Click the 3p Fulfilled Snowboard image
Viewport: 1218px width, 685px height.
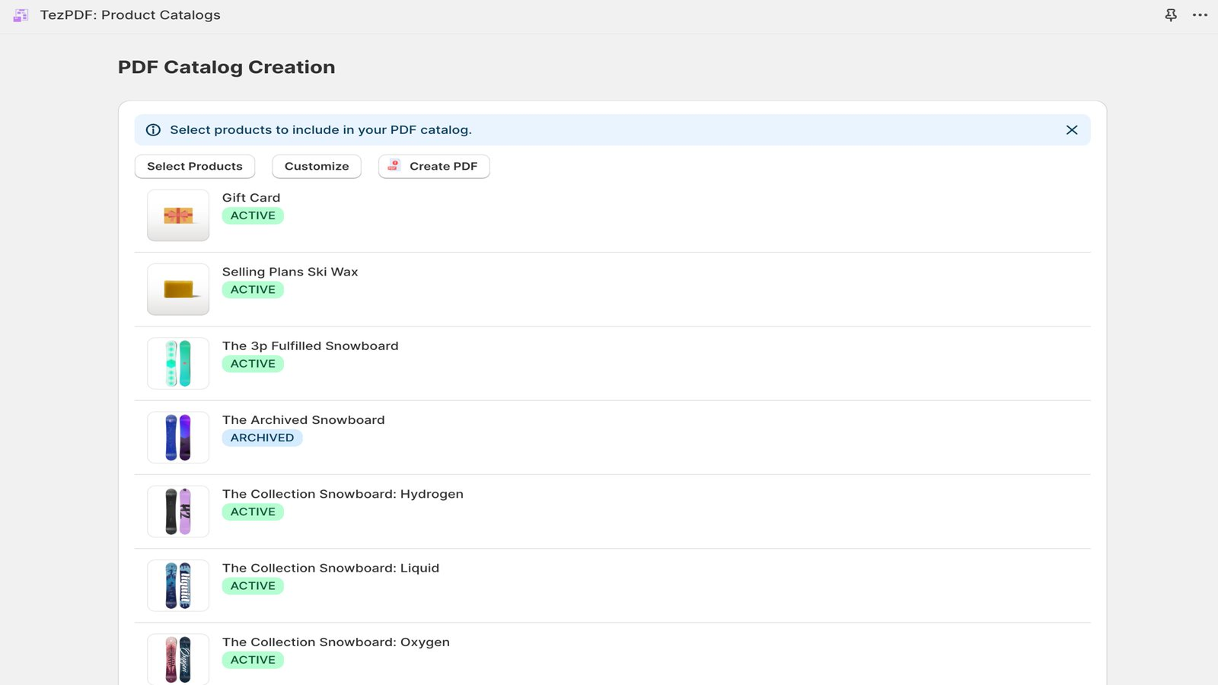177,363
